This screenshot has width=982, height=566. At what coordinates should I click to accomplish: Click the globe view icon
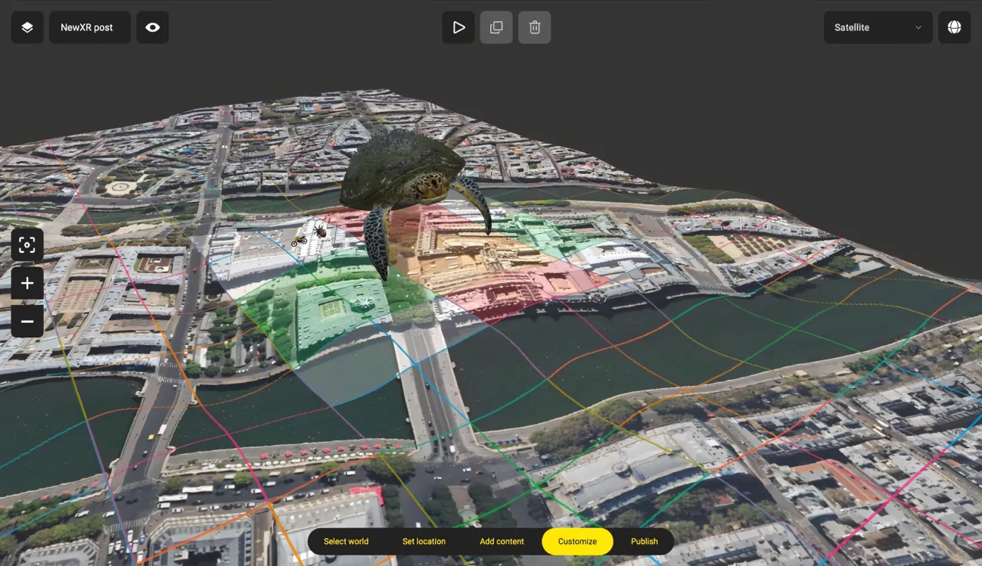coord(954,27)
